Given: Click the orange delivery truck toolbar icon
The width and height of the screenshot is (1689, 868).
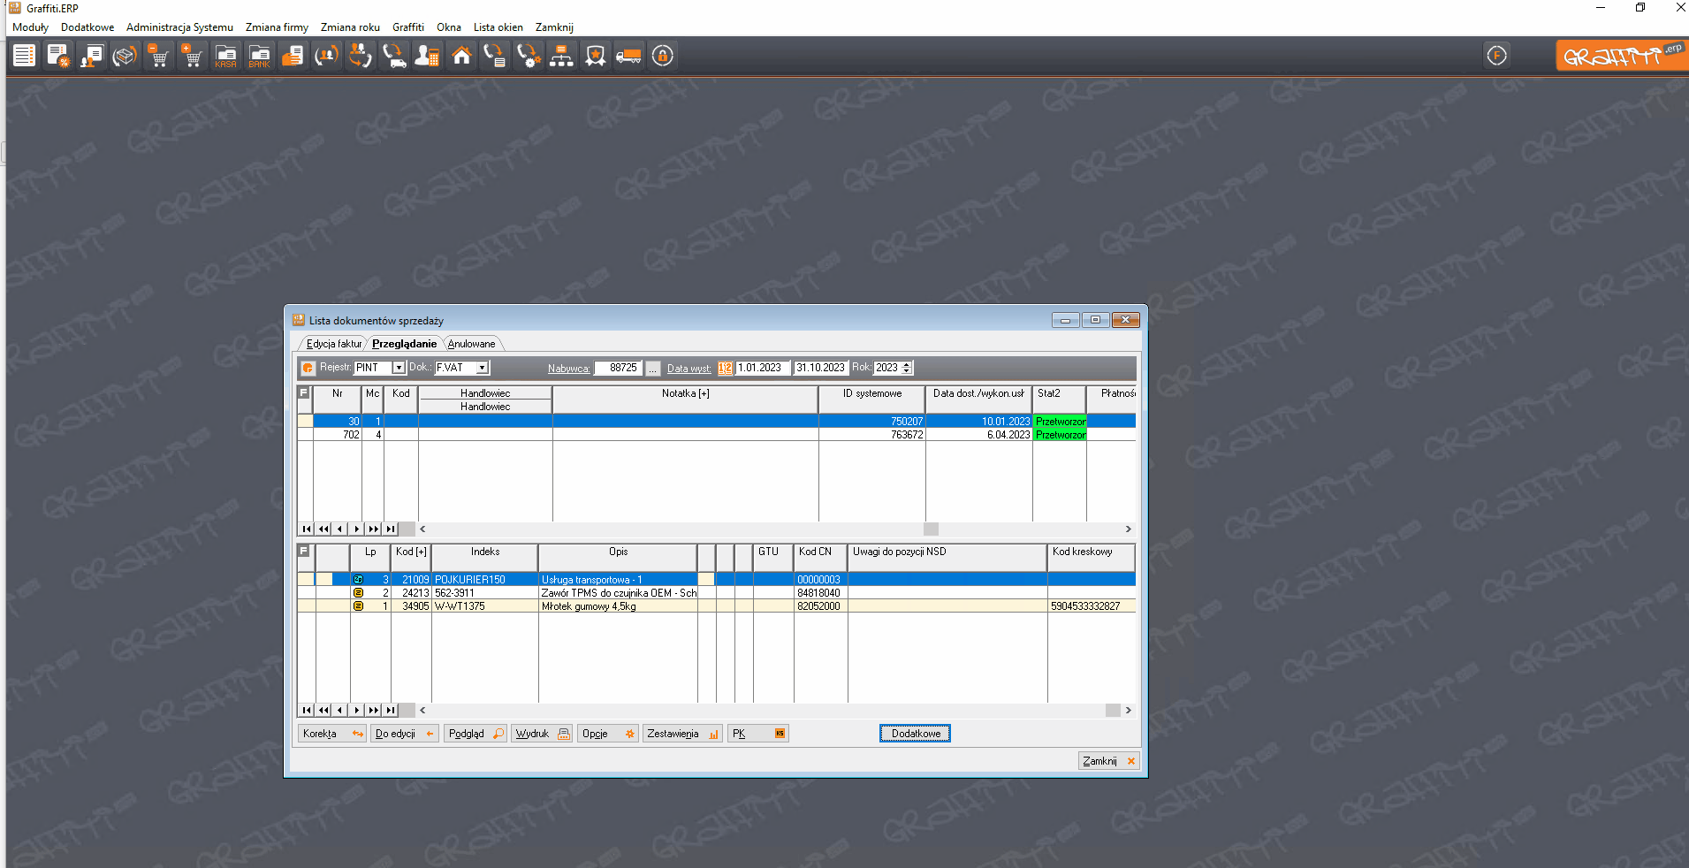Looking at the screenshot, I should (x=628, y=57).
